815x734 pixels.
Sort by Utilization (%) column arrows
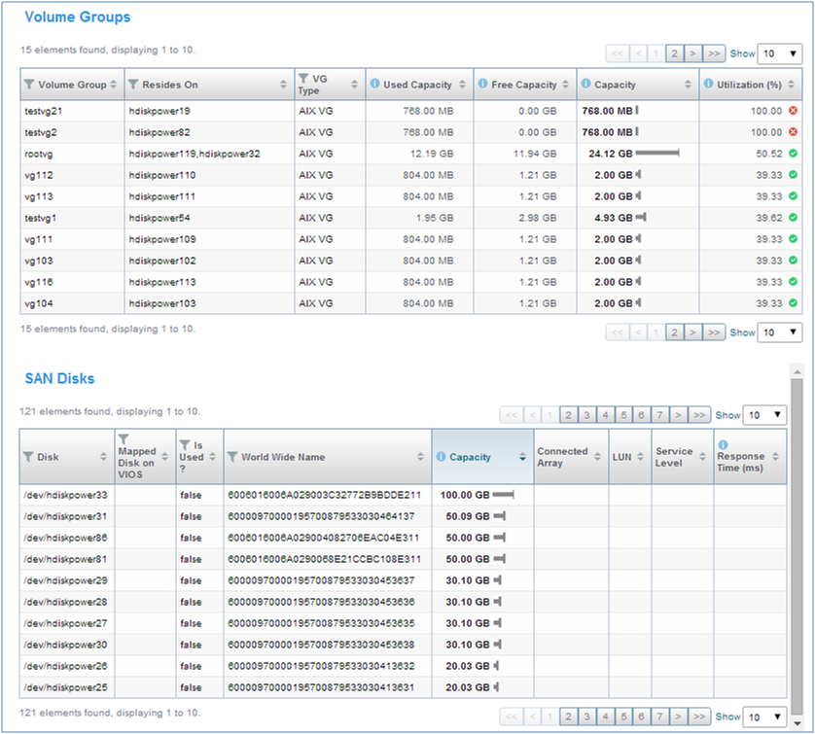(x=791, y=85)
